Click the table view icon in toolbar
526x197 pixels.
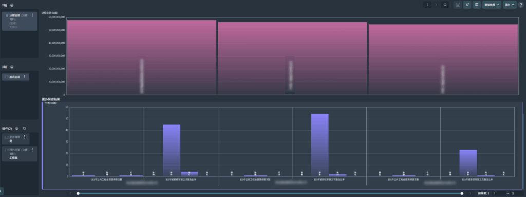click(477, 5)
